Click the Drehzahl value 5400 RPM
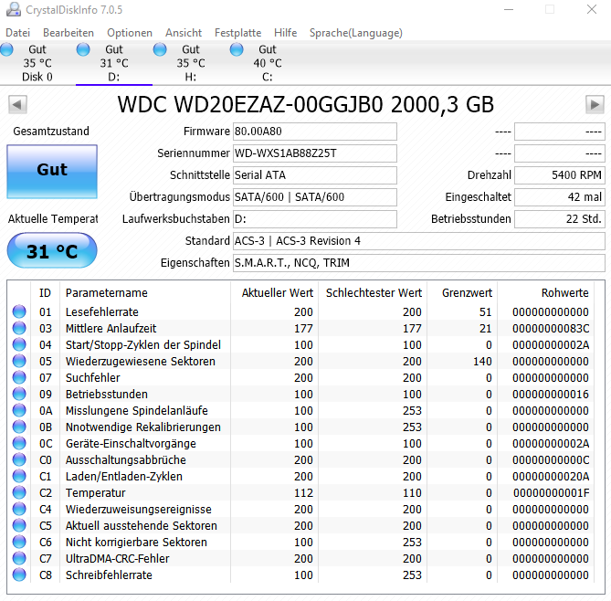Screen dimensions: 611x601 click(560, 175)
